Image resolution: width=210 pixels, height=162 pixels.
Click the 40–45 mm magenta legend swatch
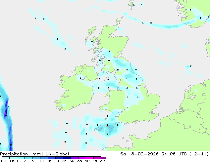pyautogui.click(x=90, y=158)
